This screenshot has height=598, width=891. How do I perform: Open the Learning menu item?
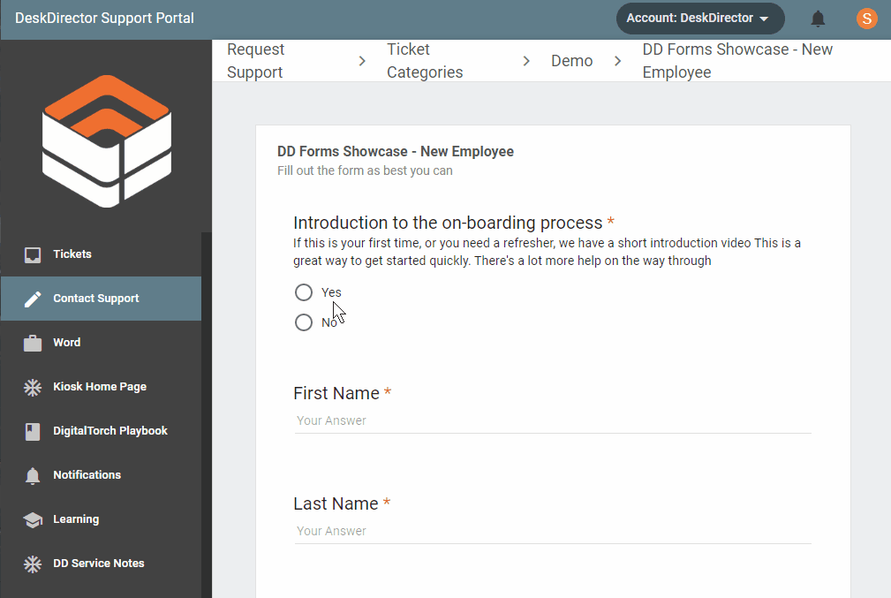click(x=102, y=519)
